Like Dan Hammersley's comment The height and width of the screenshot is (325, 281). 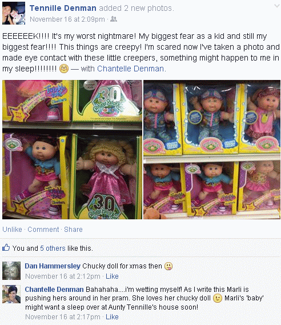tap(112, 276)
